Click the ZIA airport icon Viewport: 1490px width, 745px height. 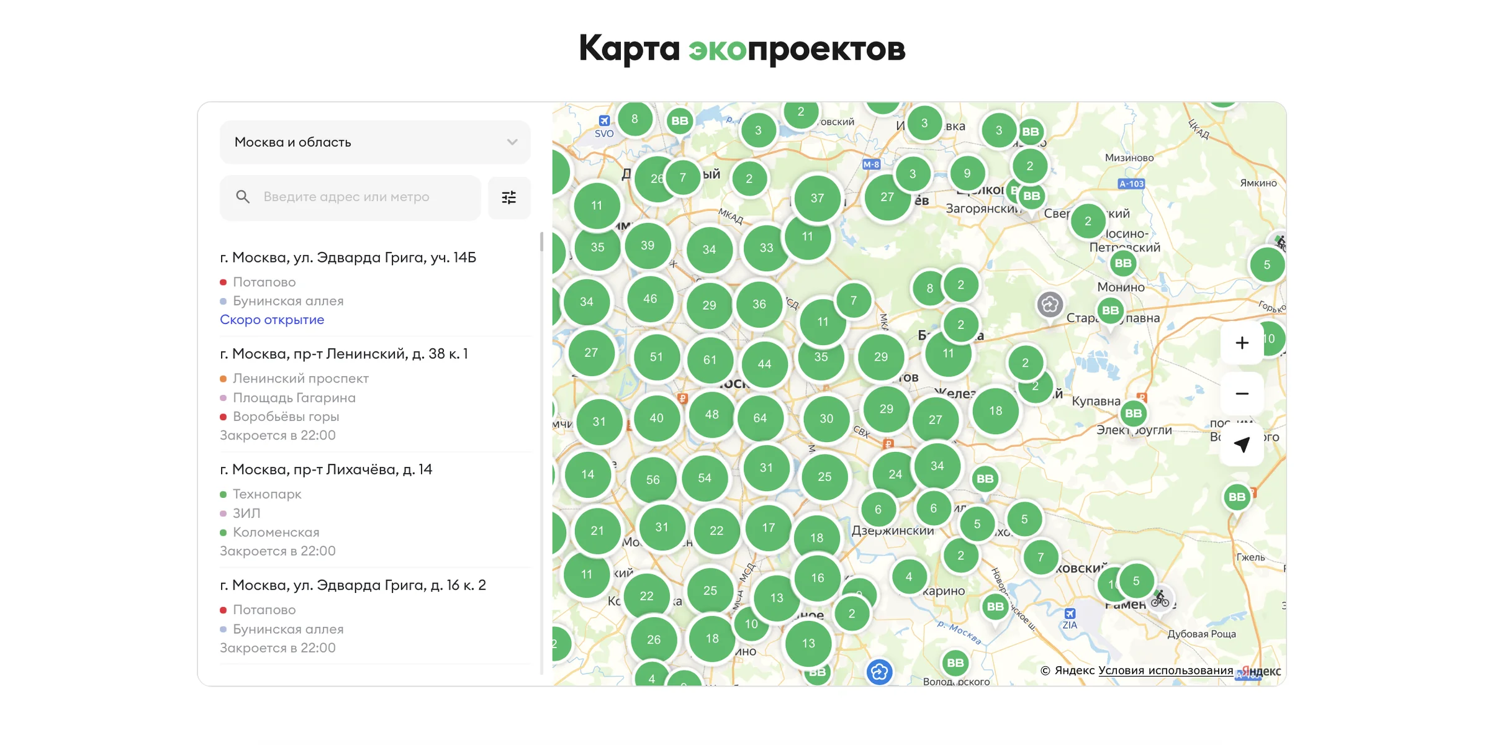[1070, 613]
